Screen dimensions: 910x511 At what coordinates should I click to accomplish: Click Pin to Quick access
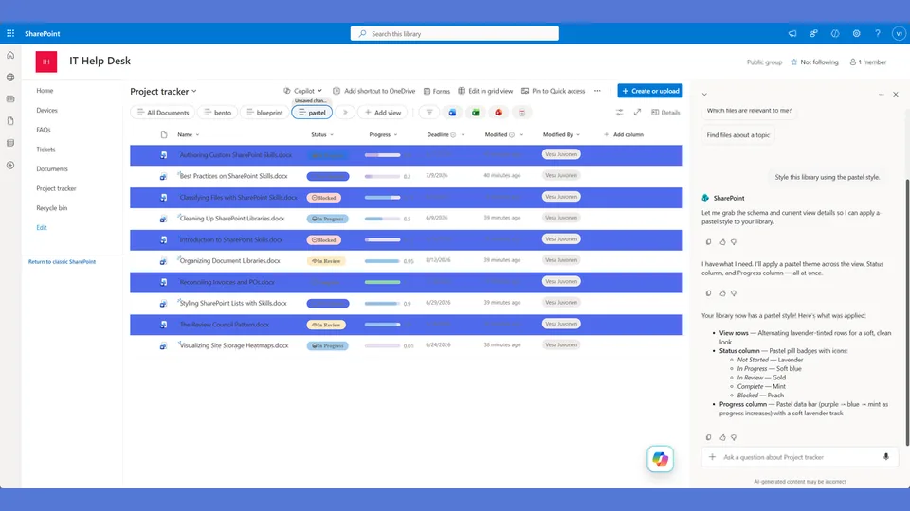click(x=553, y=91)
